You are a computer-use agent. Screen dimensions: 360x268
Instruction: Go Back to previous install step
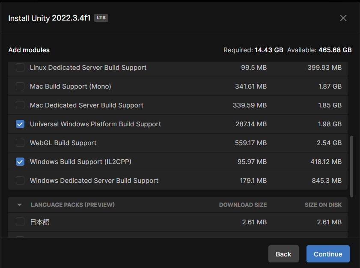coord(283,254)
